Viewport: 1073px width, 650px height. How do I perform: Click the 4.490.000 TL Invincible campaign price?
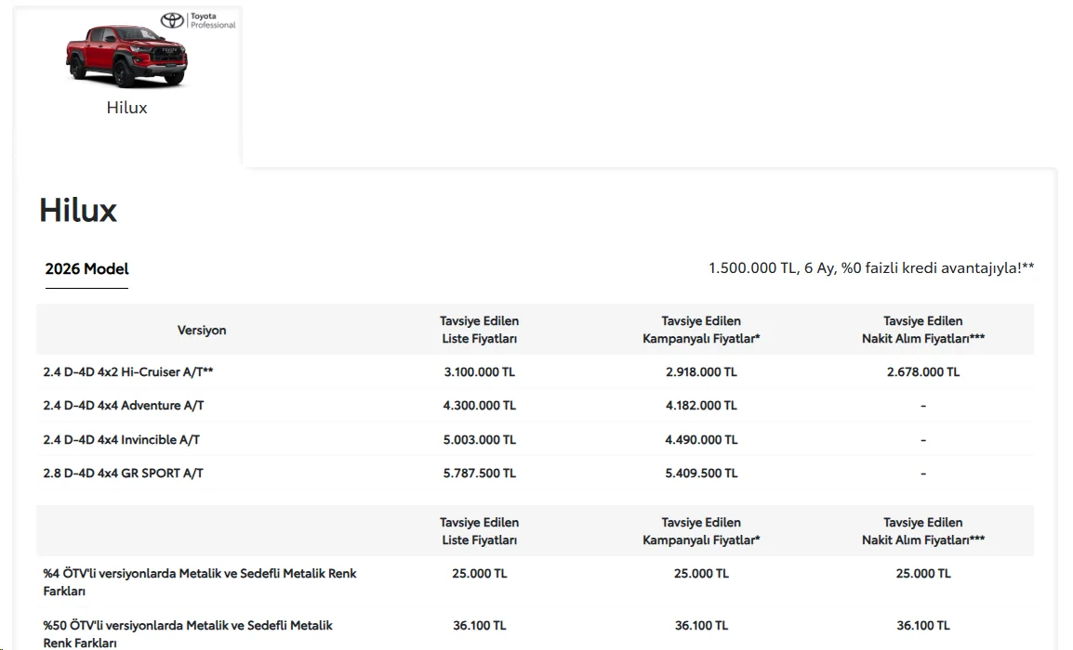coord(701,439)
